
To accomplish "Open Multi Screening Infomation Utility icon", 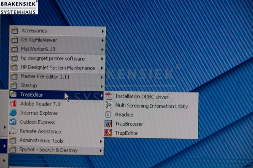I will (x=108, y=105).
